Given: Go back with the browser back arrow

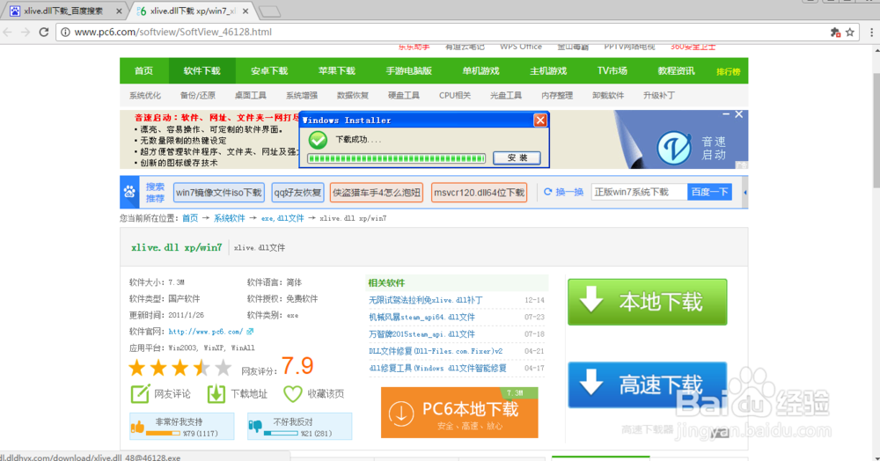Looking at the screenshot, I should click(x=7, y=32).
